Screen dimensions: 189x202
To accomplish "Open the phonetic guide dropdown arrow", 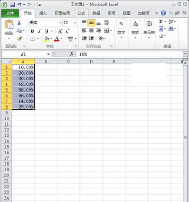I will (76, 39).
